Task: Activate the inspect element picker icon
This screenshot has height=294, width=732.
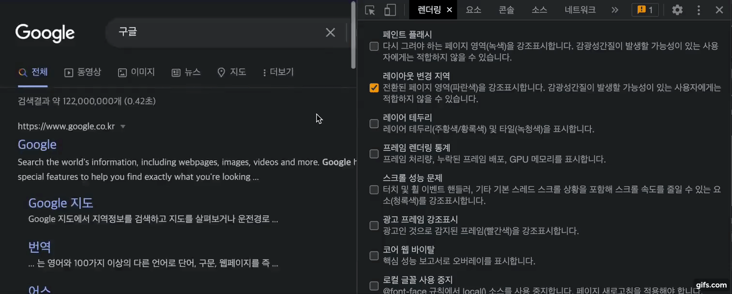Action: (370, 10)
